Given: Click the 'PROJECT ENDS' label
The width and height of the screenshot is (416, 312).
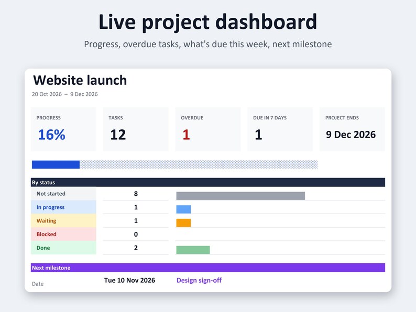Looking at the screenshot, I should 342,118.
